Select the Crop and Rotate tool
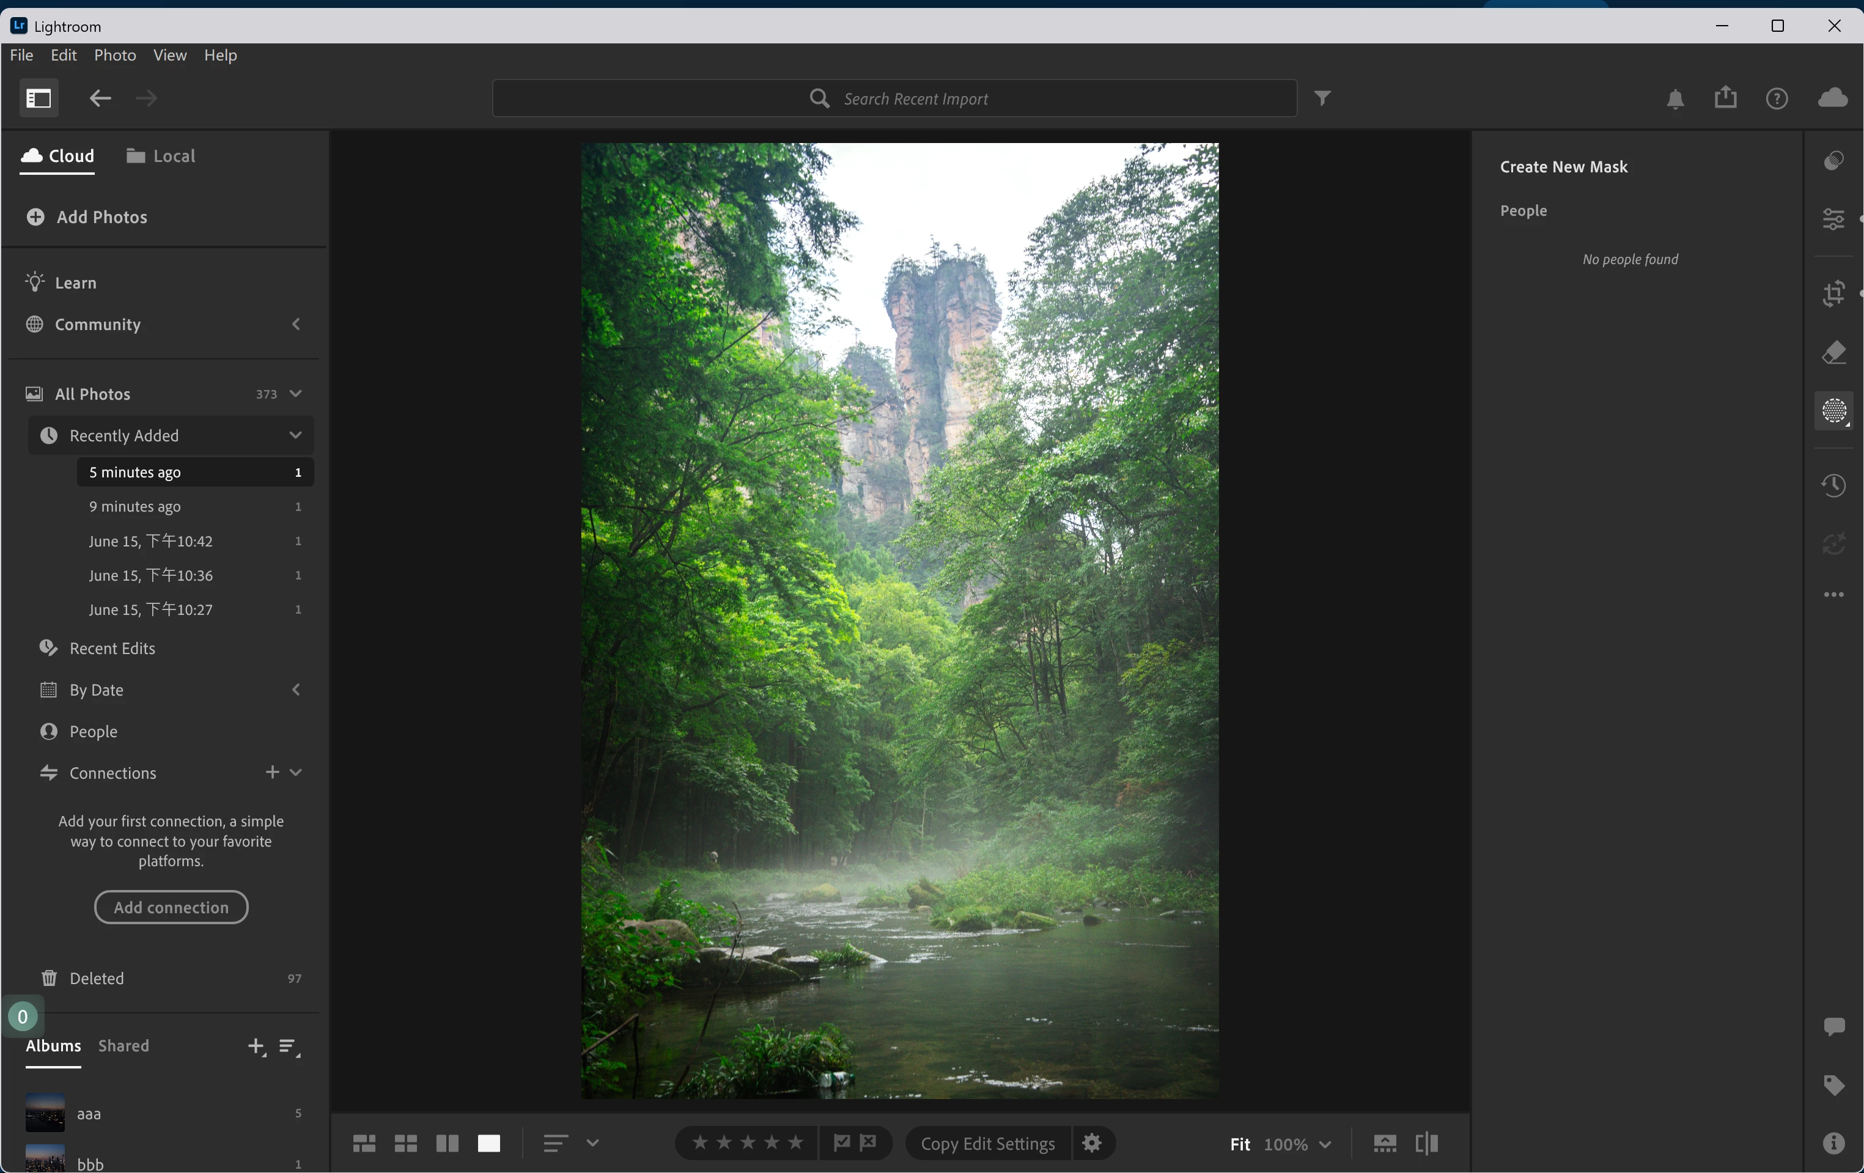This screenshot has height=1173, width=1864. coord(1834,294)
